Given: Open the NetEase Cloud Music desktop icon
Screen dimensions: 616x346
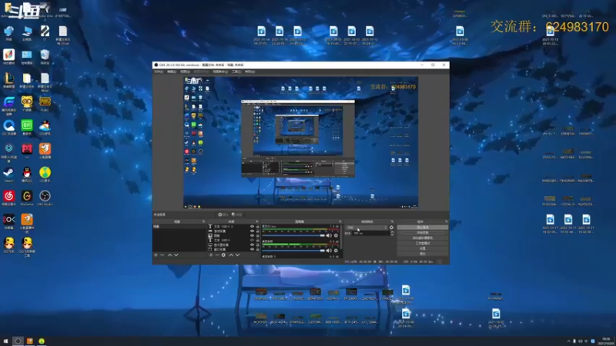Looking at the screenshot, I should point(8,198).
